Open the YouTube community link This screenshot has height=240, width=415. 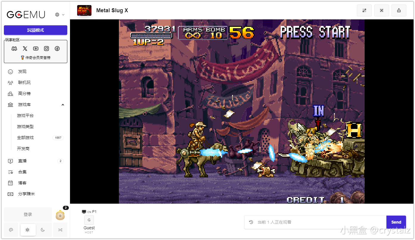click(x=36, y=49)
